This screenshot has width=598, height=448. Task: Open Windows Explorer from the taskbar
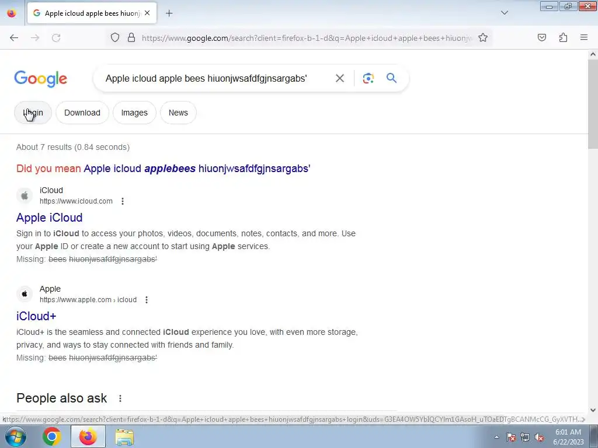124,437
